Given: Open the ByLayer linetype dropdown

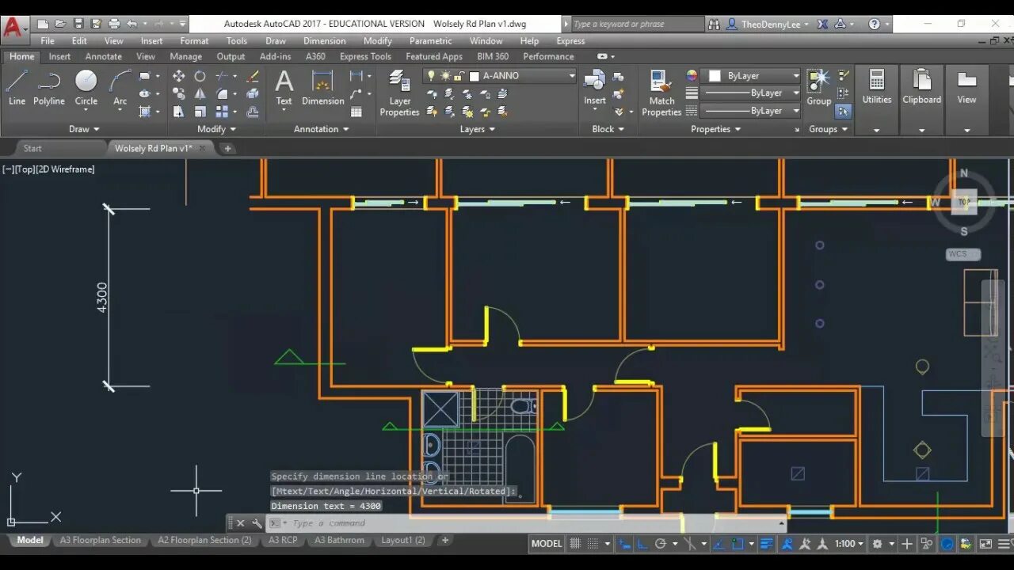Looking at the screenshot, I should [x=796, y=111].
